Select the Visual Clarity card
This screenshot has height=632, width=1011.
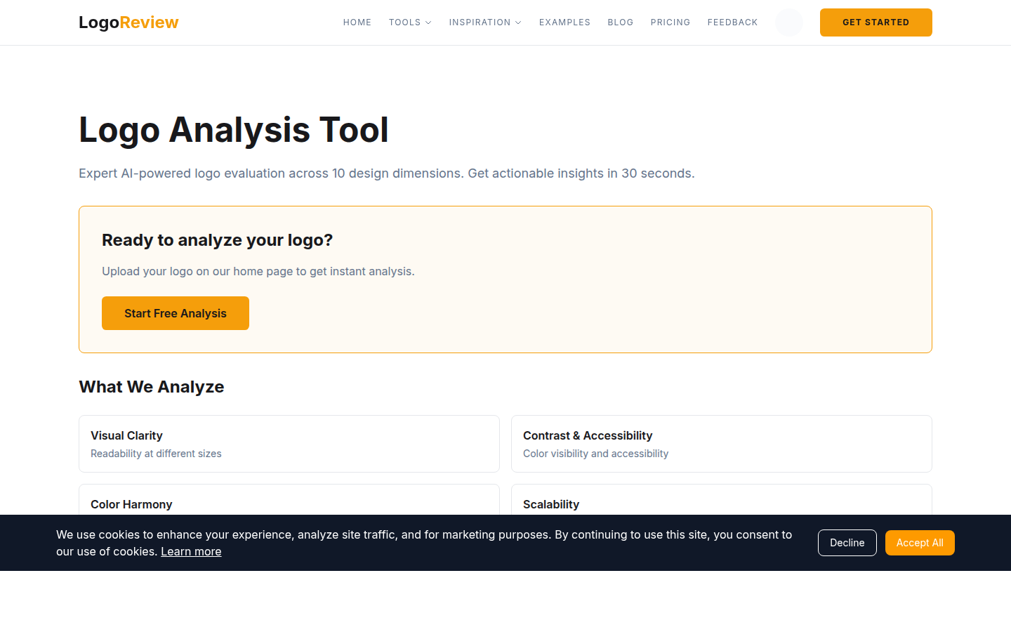pyautogui.click(x=289, y=444)
